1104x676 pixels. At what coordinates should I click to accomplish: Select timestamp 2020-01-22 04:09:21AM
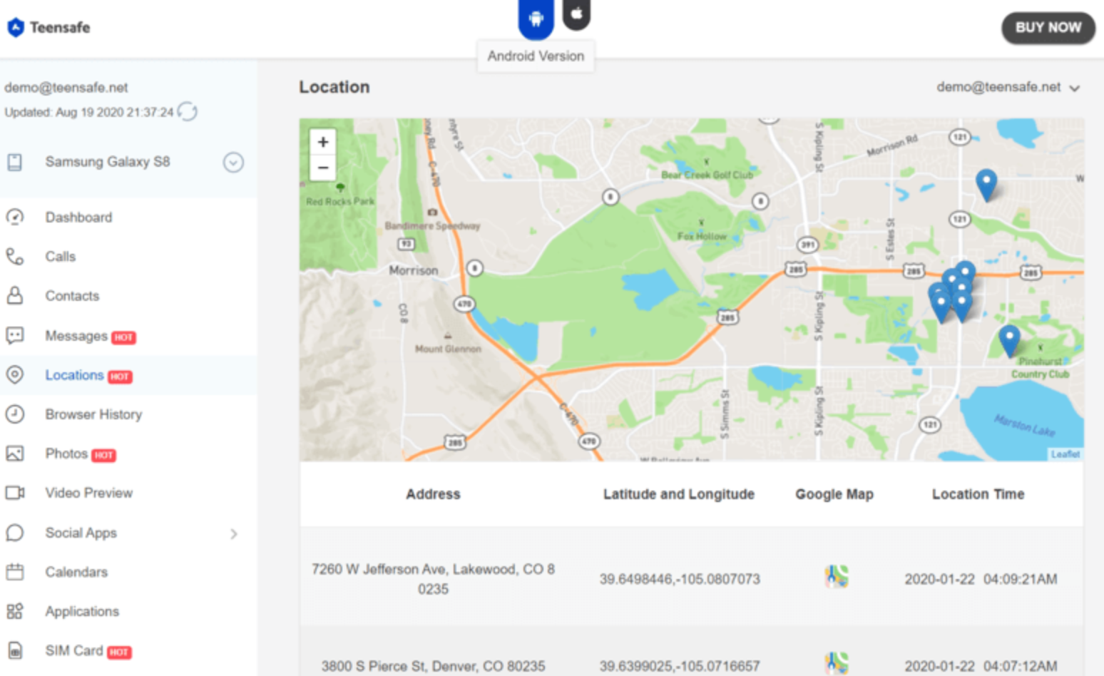point(981,579)
